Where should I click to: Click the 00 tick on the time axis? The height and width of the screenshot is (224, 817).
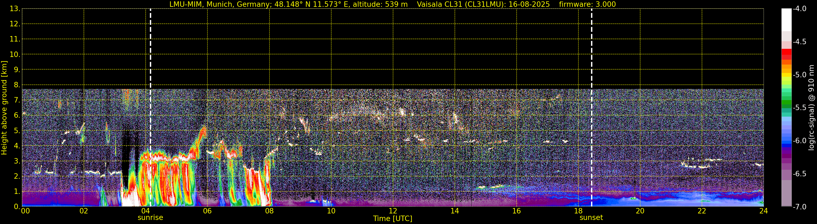25,211
